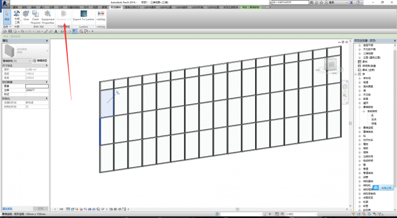The width and height of the screenshot is (397, 218).
Task: Click the favorites star icon in title bar
Action: point(321,2)
